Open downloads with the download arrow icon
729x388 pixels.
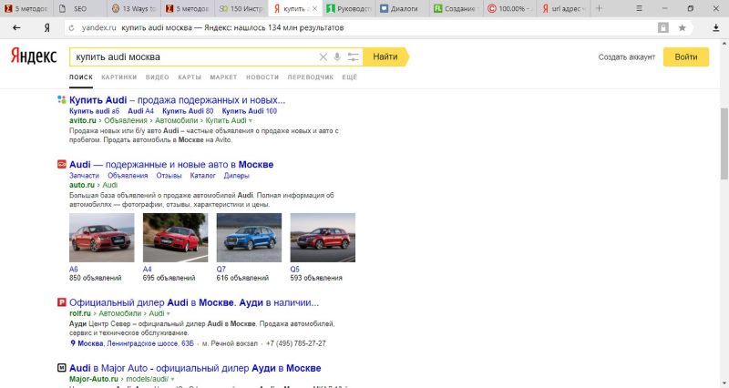coord(716,28)
